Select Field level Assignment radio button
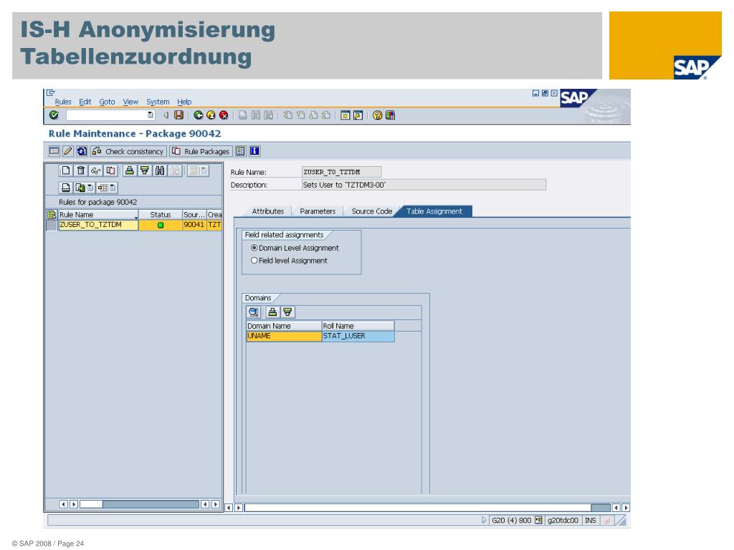 pyautogui.click(x=254, y=261)
